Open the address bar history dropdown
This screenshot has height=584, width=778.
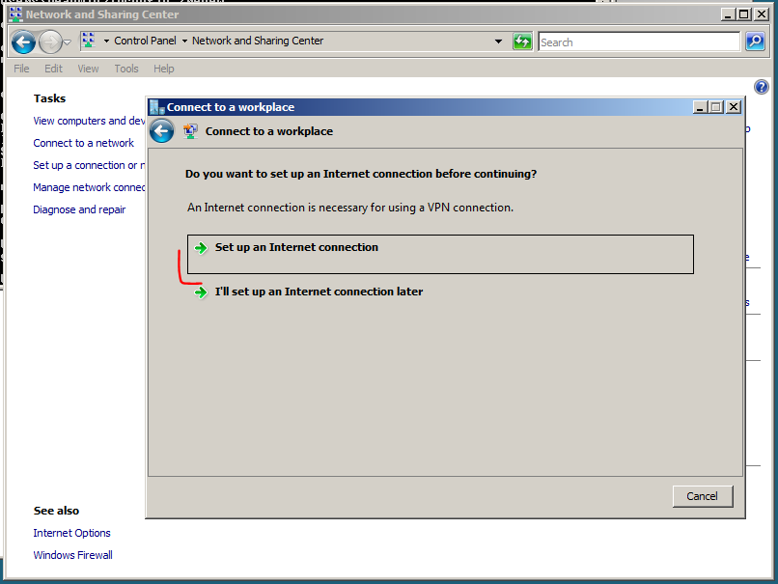[499, 42]
